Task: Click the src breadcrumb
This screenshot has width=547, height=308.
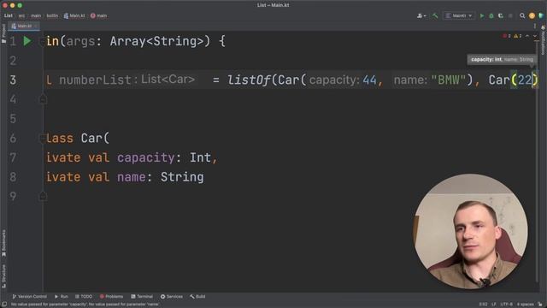Action: click(x=21, y=15)
